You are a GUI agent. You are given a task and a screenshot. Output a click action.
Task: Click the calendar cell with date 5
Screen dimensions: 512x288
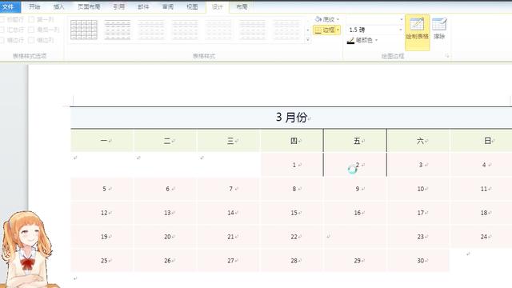pyautogui.click(x=102, y=189)
